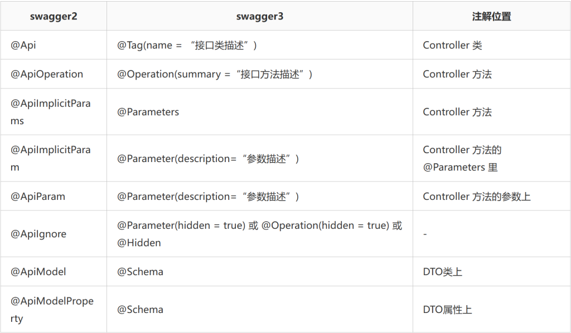The image size is (571, 333).
Task: Select the @Api cell
Action: (54, 45)
